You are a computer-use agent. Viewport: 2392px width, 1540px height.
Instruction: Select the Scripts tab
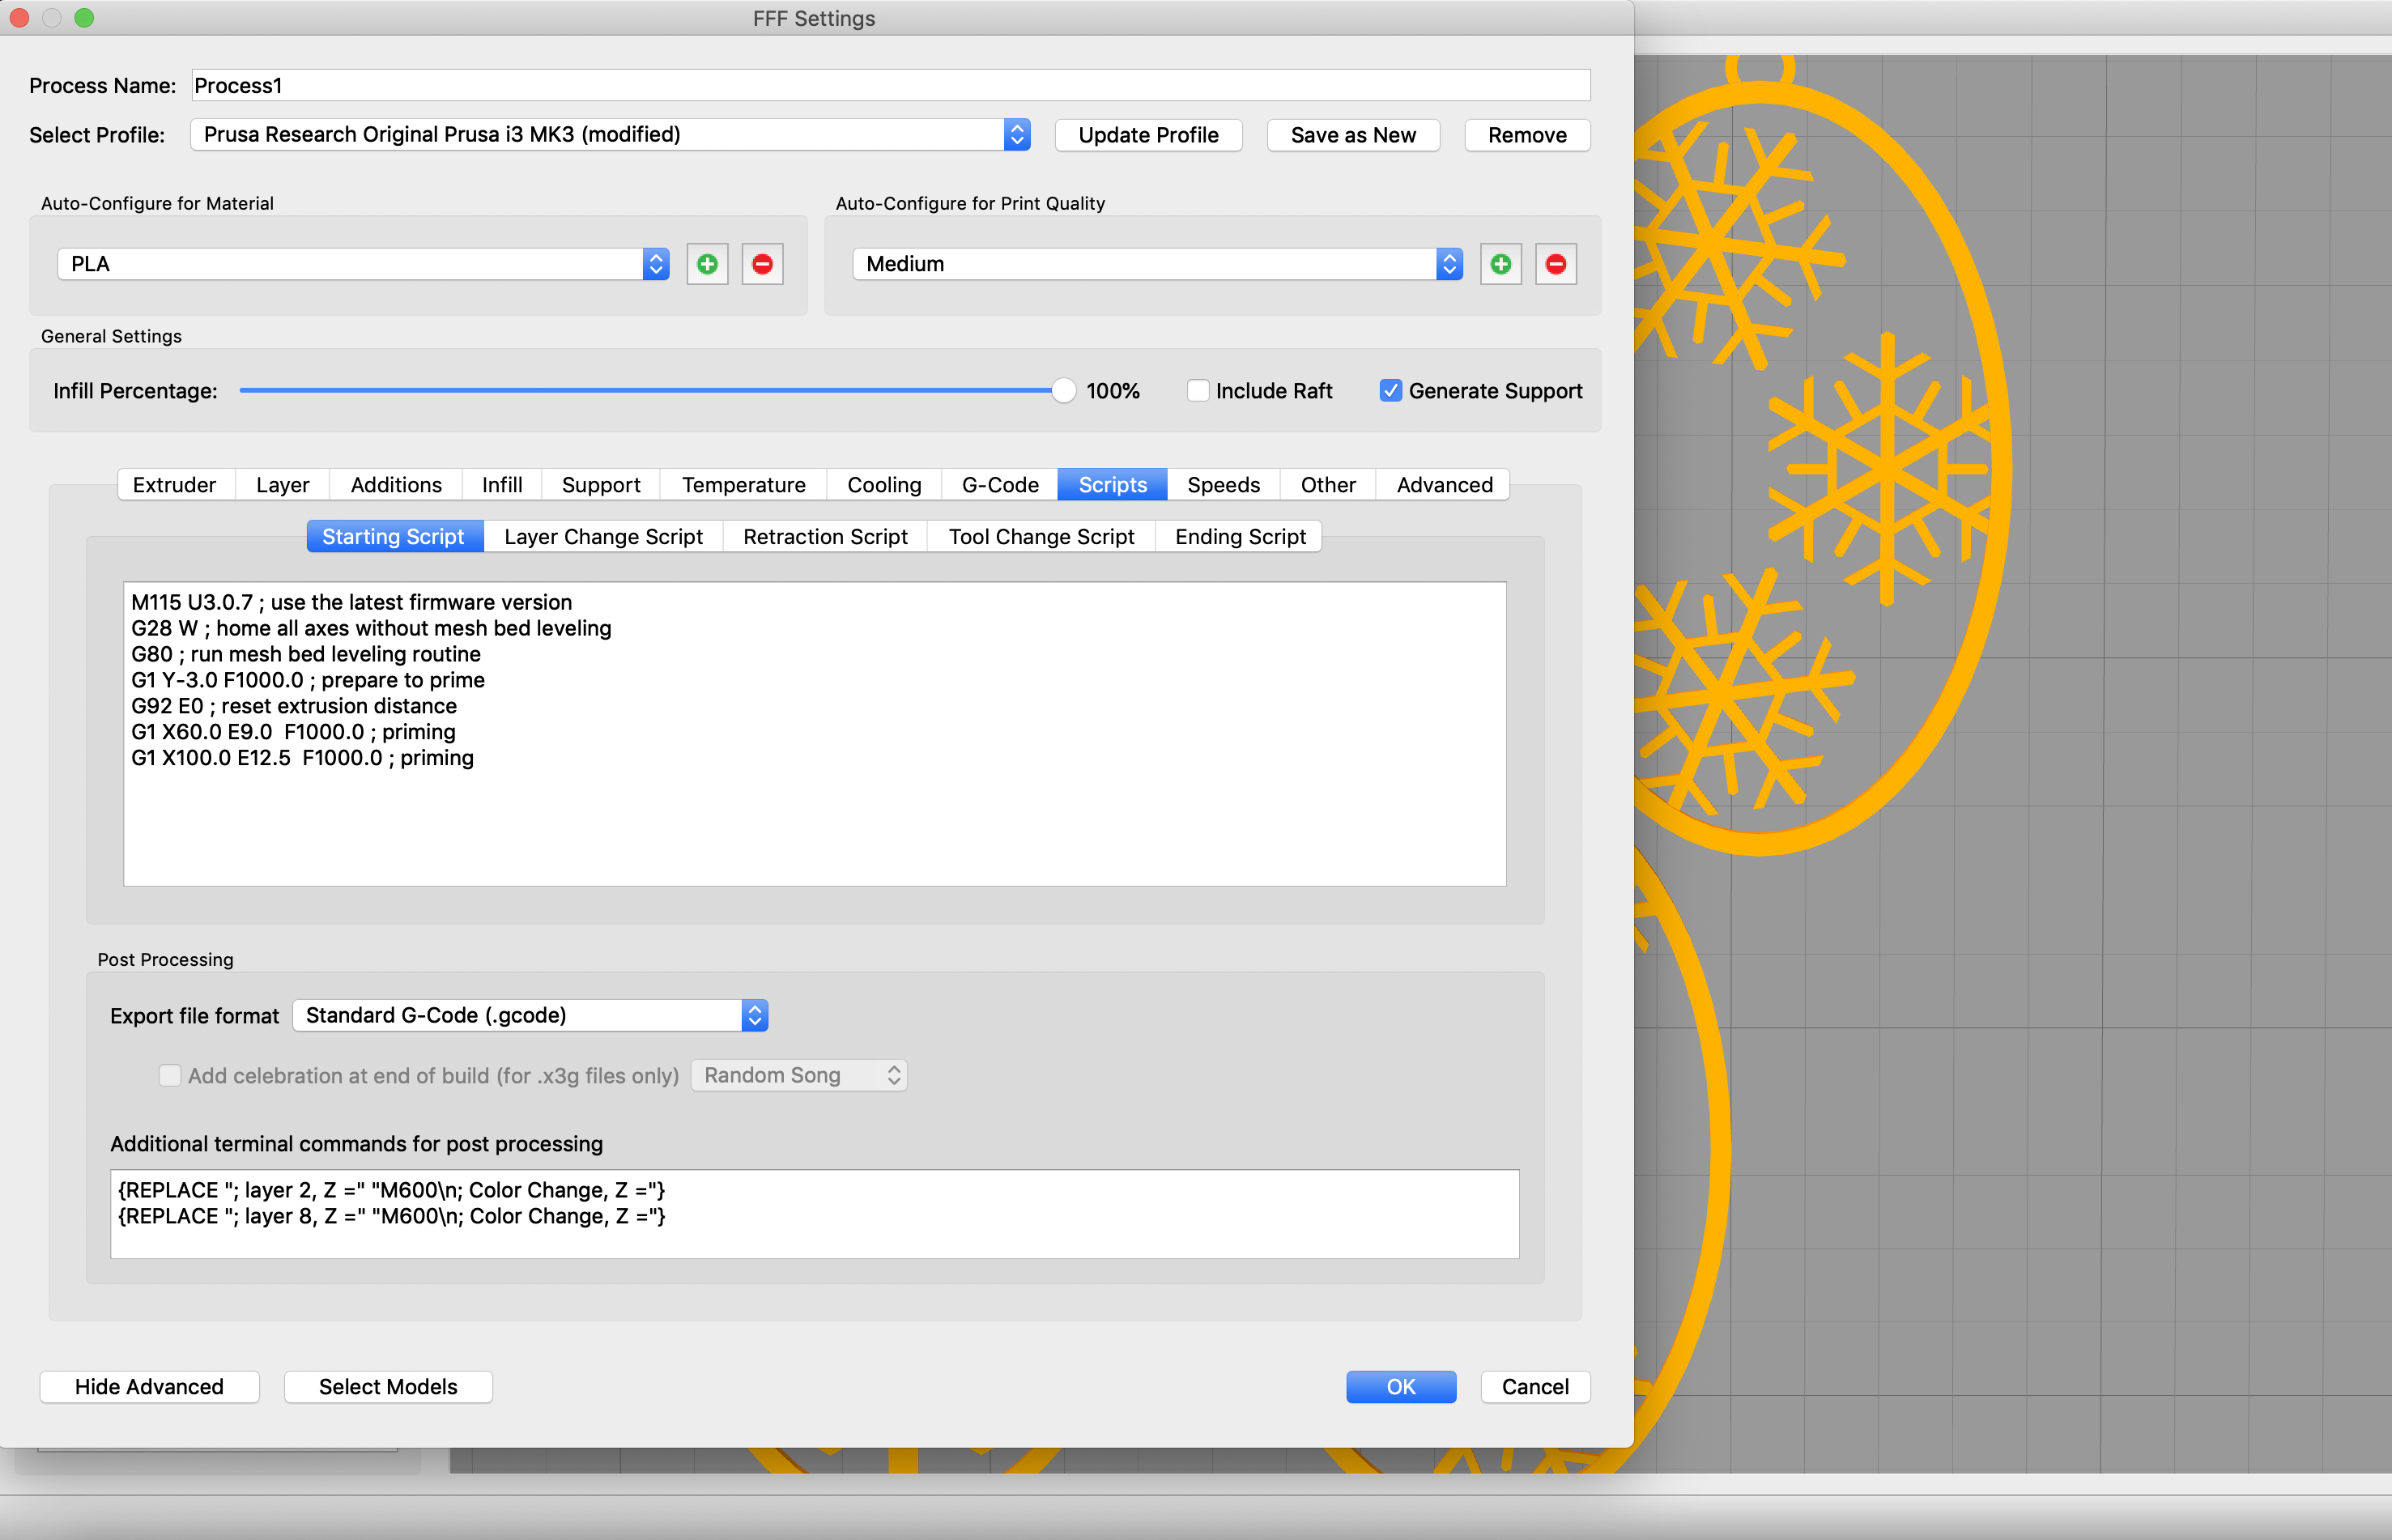(1113, 485)
